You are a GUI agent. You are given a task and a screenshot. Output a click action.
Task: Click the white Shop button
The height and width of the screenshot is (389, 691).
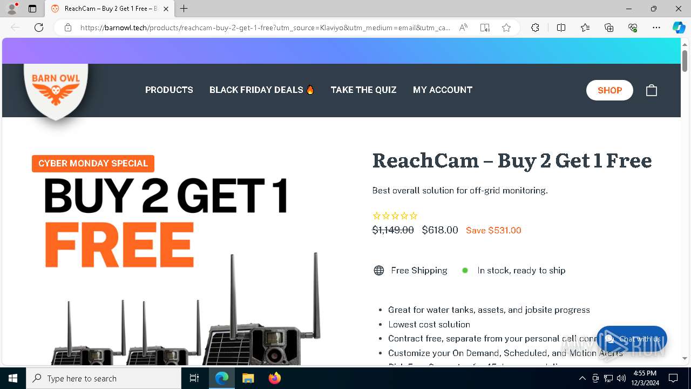coord(609,90)
